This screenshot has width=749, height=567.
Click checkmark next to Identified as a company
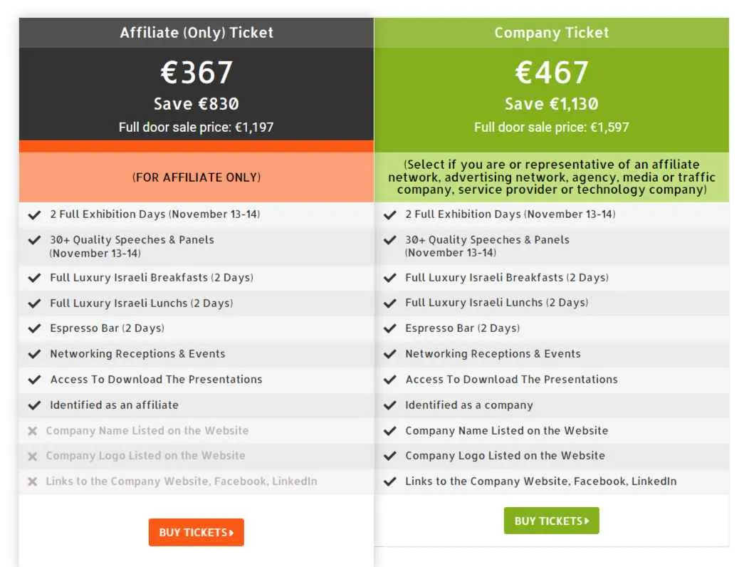point(390,405)
